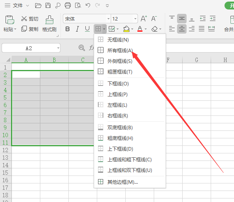Decrease font size with A- icon
234x202 pixels.
154,19
